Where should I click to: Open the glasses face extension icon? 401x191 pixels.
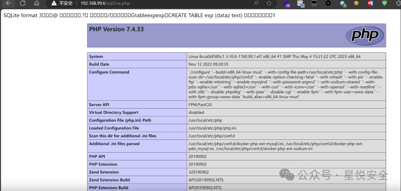[314, 3]
